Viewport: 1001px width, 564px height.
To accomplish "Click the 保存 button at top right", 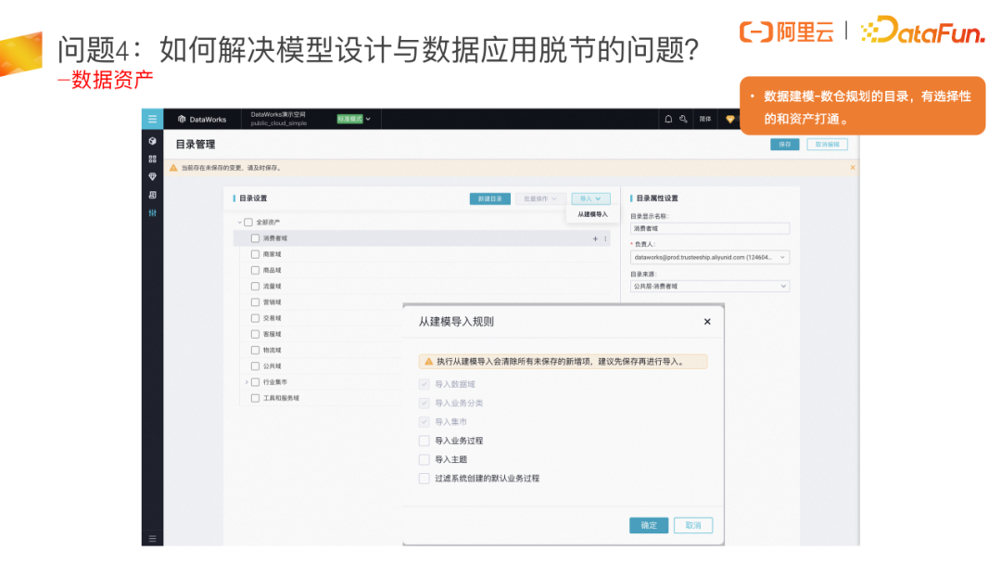I will [x=785, y=145].
